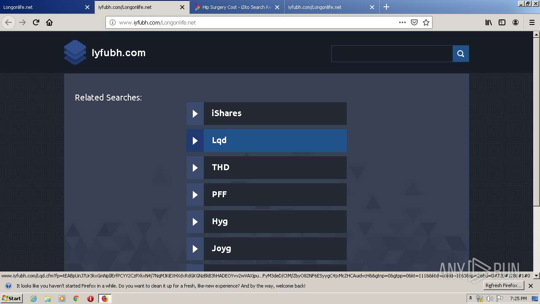Open the PFF related search
The width and height of the screenshot is (540, 304).
(267, 195)
